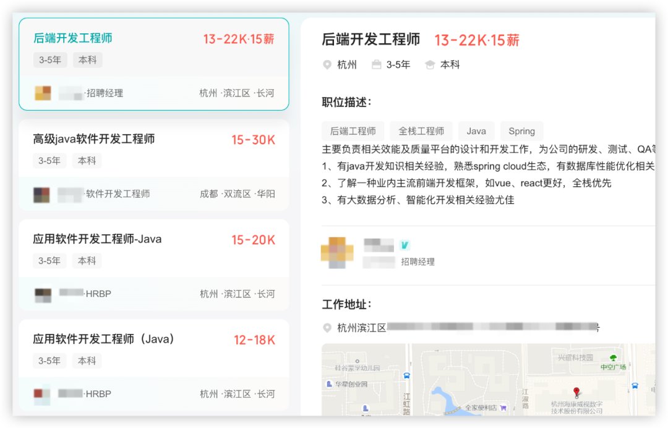Click requirement line about vue and react
The height and width of the screenshot is (428, 668).
[466, 183]
